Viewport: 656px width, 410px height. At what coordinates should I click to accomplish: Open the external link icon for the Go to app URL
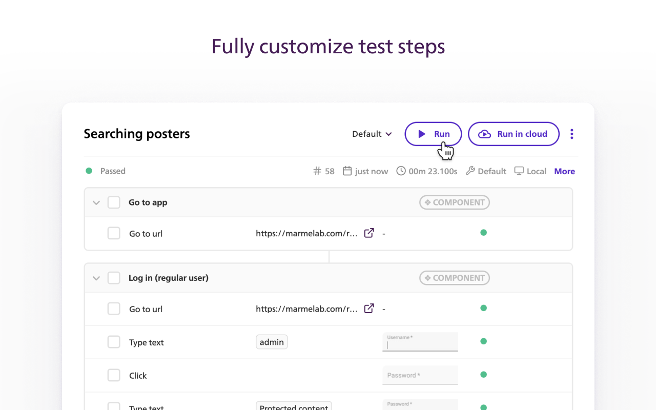click(x=369, y=233)
